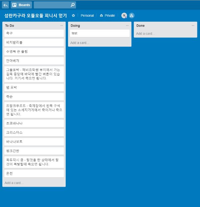The image size is (200, 207).
Task: Open the Private visibility setting
Action: click(x=107, y=16)
